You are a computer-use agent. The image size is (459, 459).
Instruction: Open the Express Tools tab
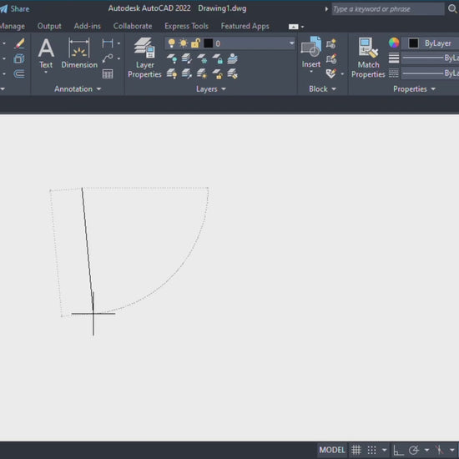click(186, 26)
